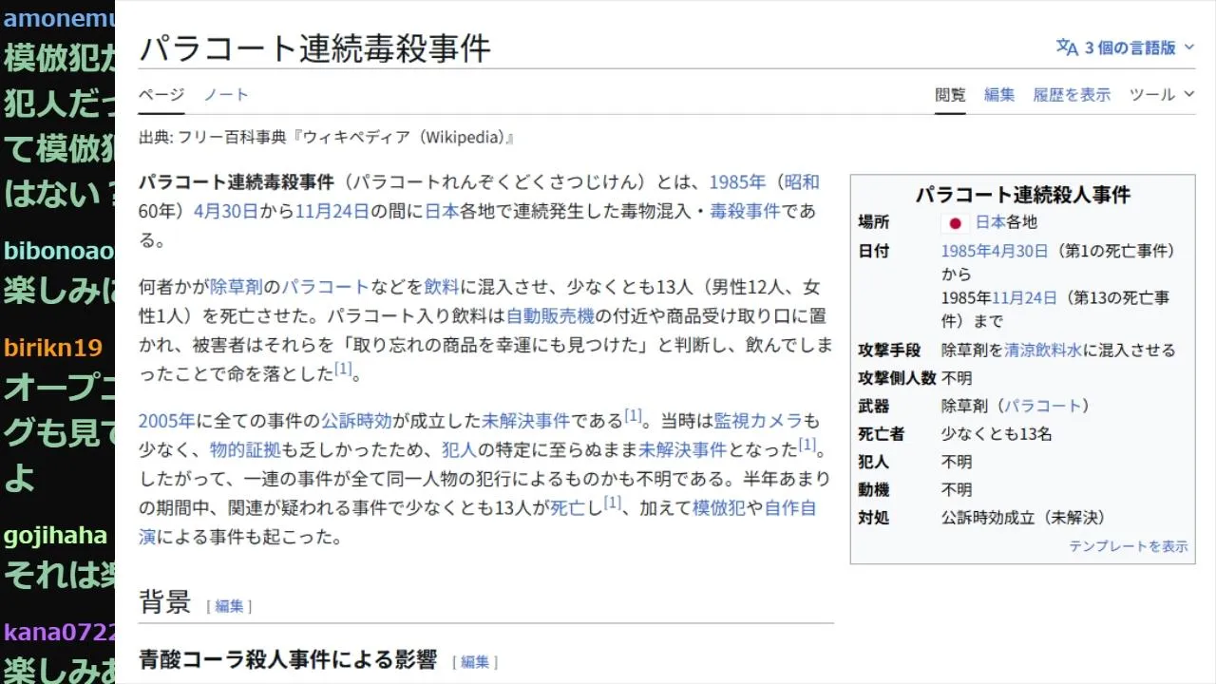Viewport: 1216px width, 684px height.
Task: Edit the 青酸コーラ殺人事件による影響 section
Action: tap(475, 662)
